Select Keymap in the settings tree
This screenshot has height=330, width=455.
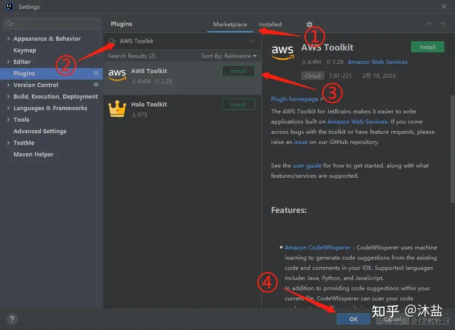point(25,50)
